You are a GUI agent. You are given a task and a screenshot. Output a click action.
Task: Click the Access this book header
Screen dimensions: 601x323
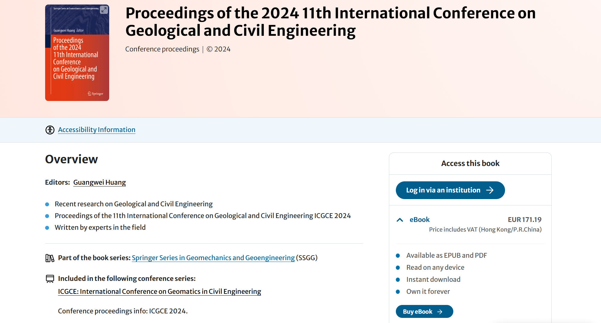coord(470,163)
